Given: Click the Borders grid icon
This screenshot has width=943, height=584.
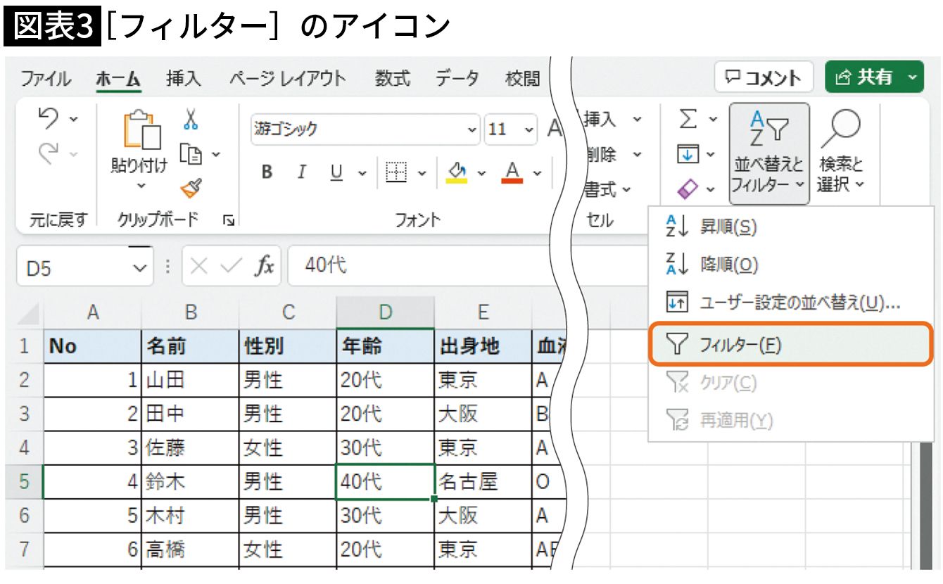Looking at the screenshot, I should [x=396, y=172].
